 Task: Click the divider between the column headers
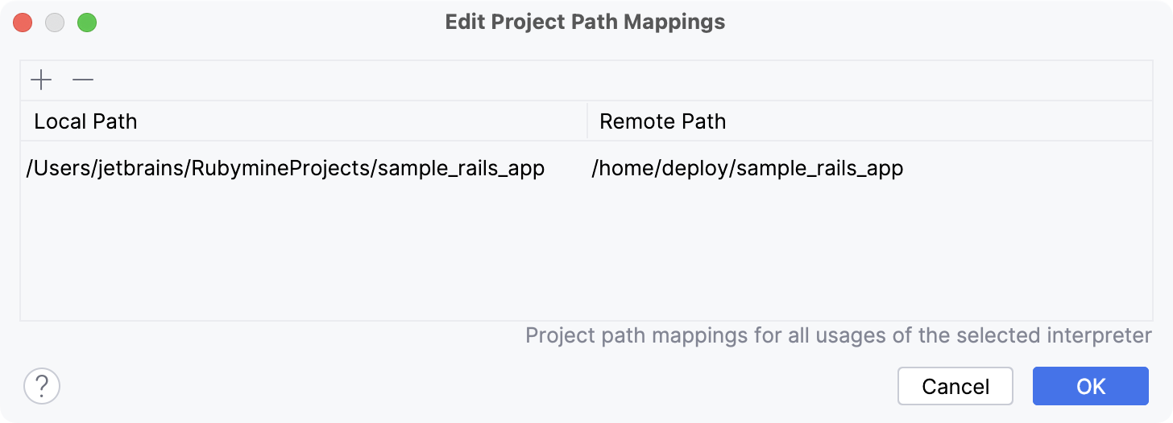(587, 121)
